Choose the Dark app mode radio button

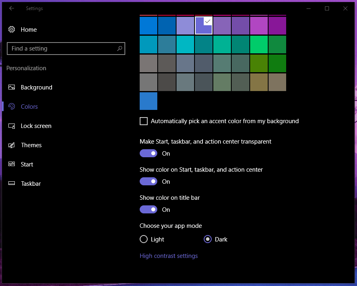coord(208,239)
